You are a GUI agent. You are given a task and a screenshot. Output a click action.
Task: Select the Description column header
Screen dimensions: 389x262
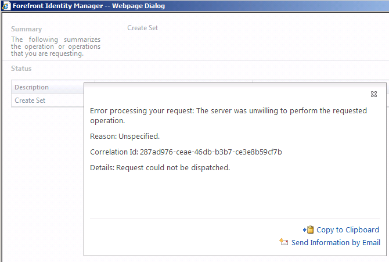pyautogui.click(x=48, y=87)
